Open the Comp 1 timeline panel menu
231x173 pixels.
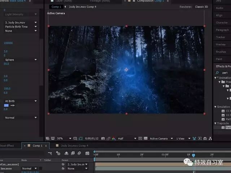point(46,146)
